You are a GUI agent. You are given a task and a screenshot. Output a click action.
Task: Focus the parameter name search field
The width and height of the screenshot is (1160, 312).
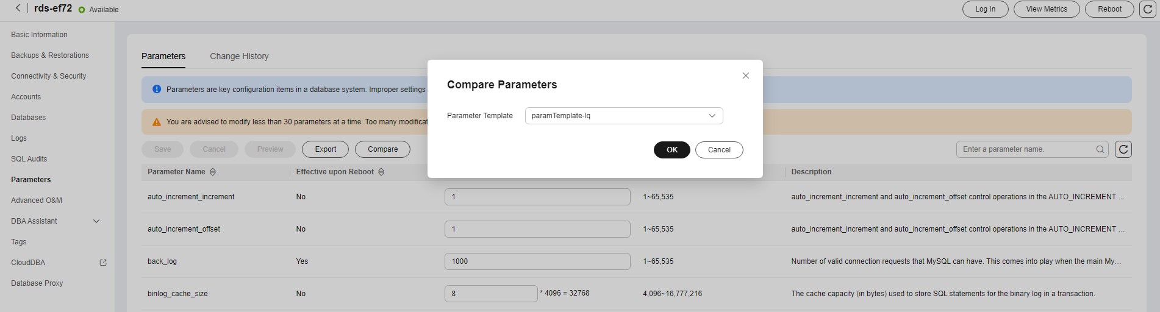(1028, 149)
